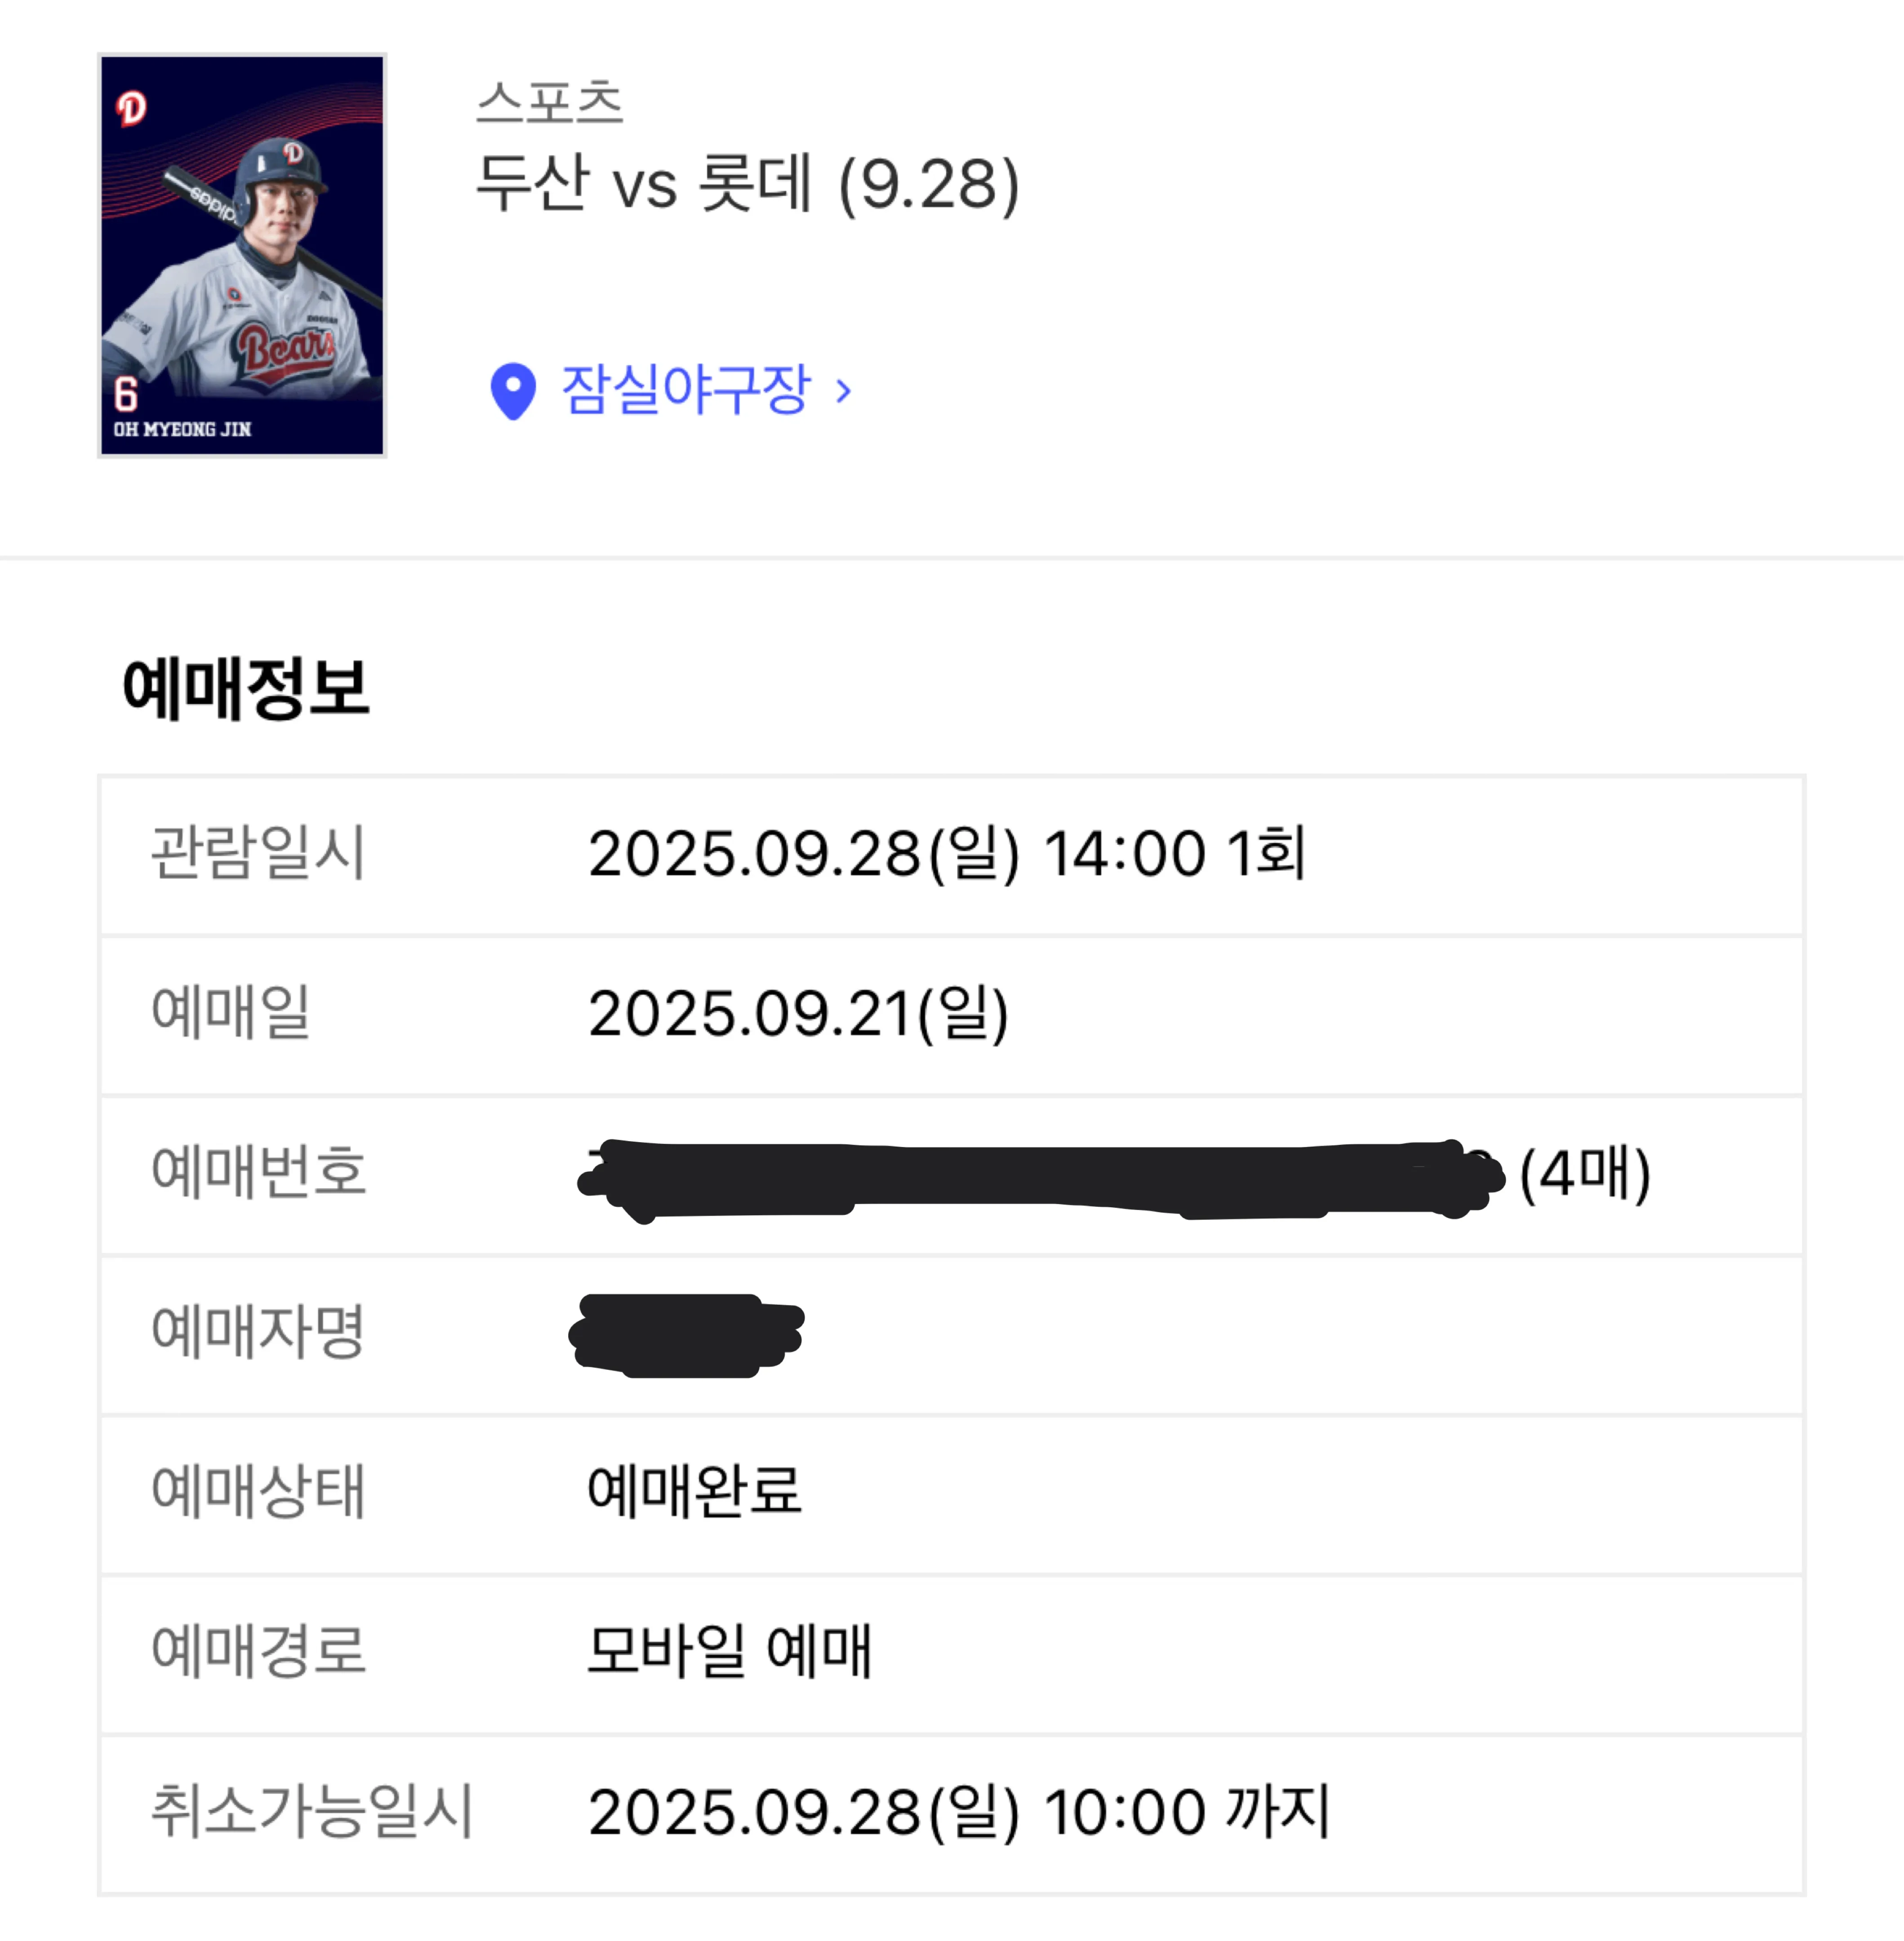The height and width of the screenshot is (1941, 1904).
Task: Select the redacted 예매자명 field
Action: click(687, 1334)
